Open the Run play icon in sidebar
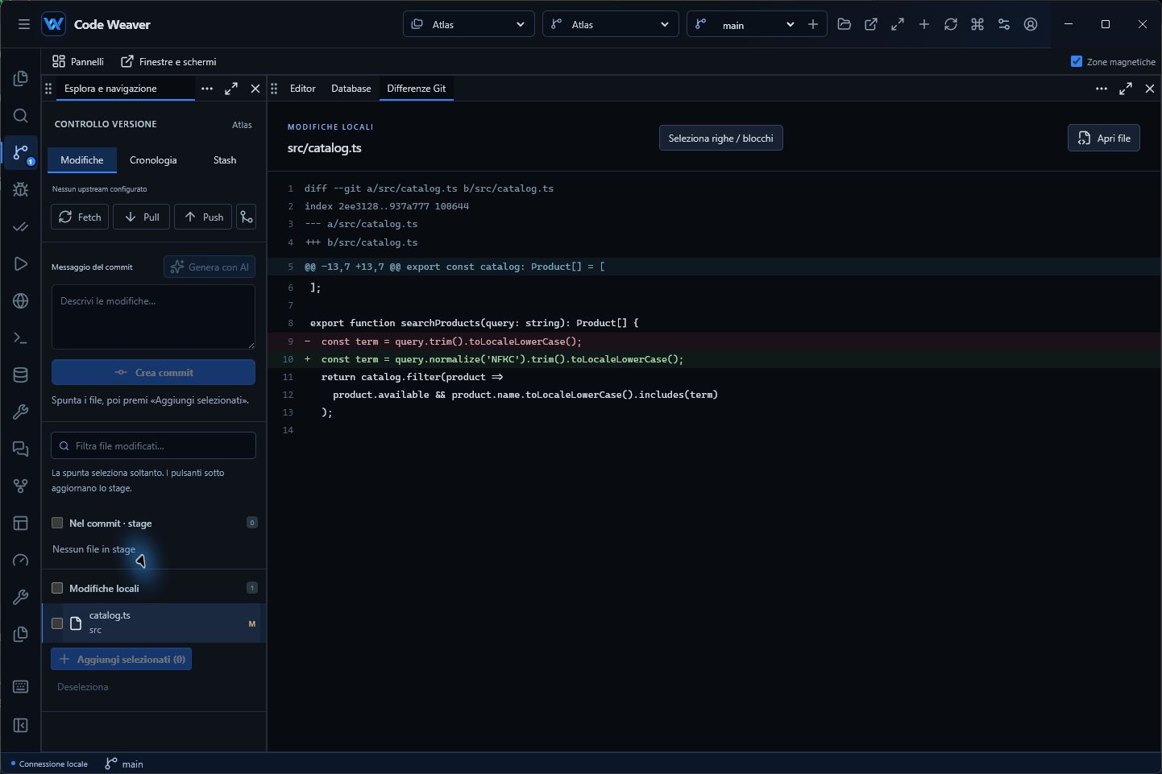1162x774 pixels. pos(21,263)
